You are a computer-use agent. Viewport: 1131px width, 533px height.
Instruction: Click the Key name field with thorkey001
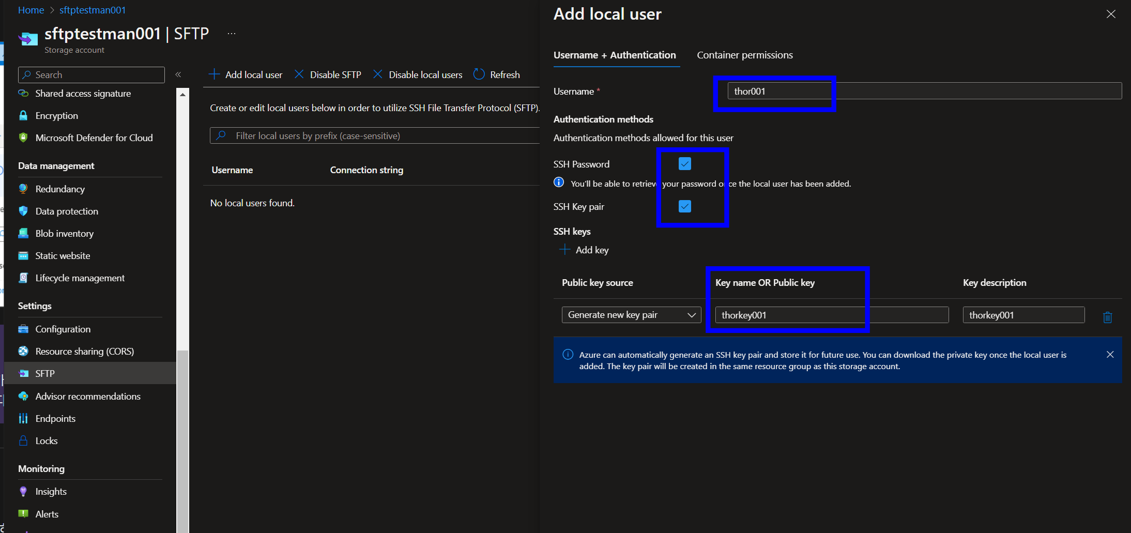point(832,315)
